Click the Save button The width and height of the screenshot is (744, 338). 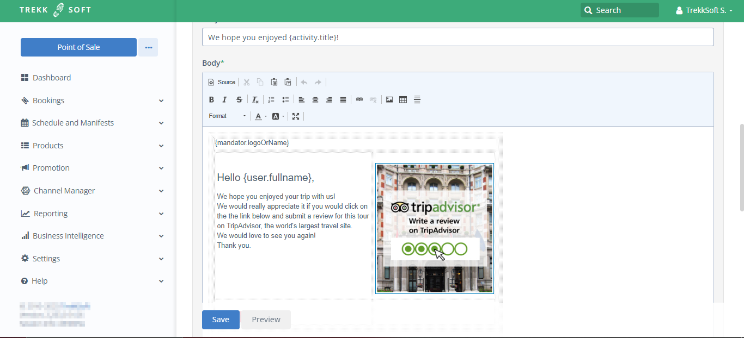[x=221, y=320]
